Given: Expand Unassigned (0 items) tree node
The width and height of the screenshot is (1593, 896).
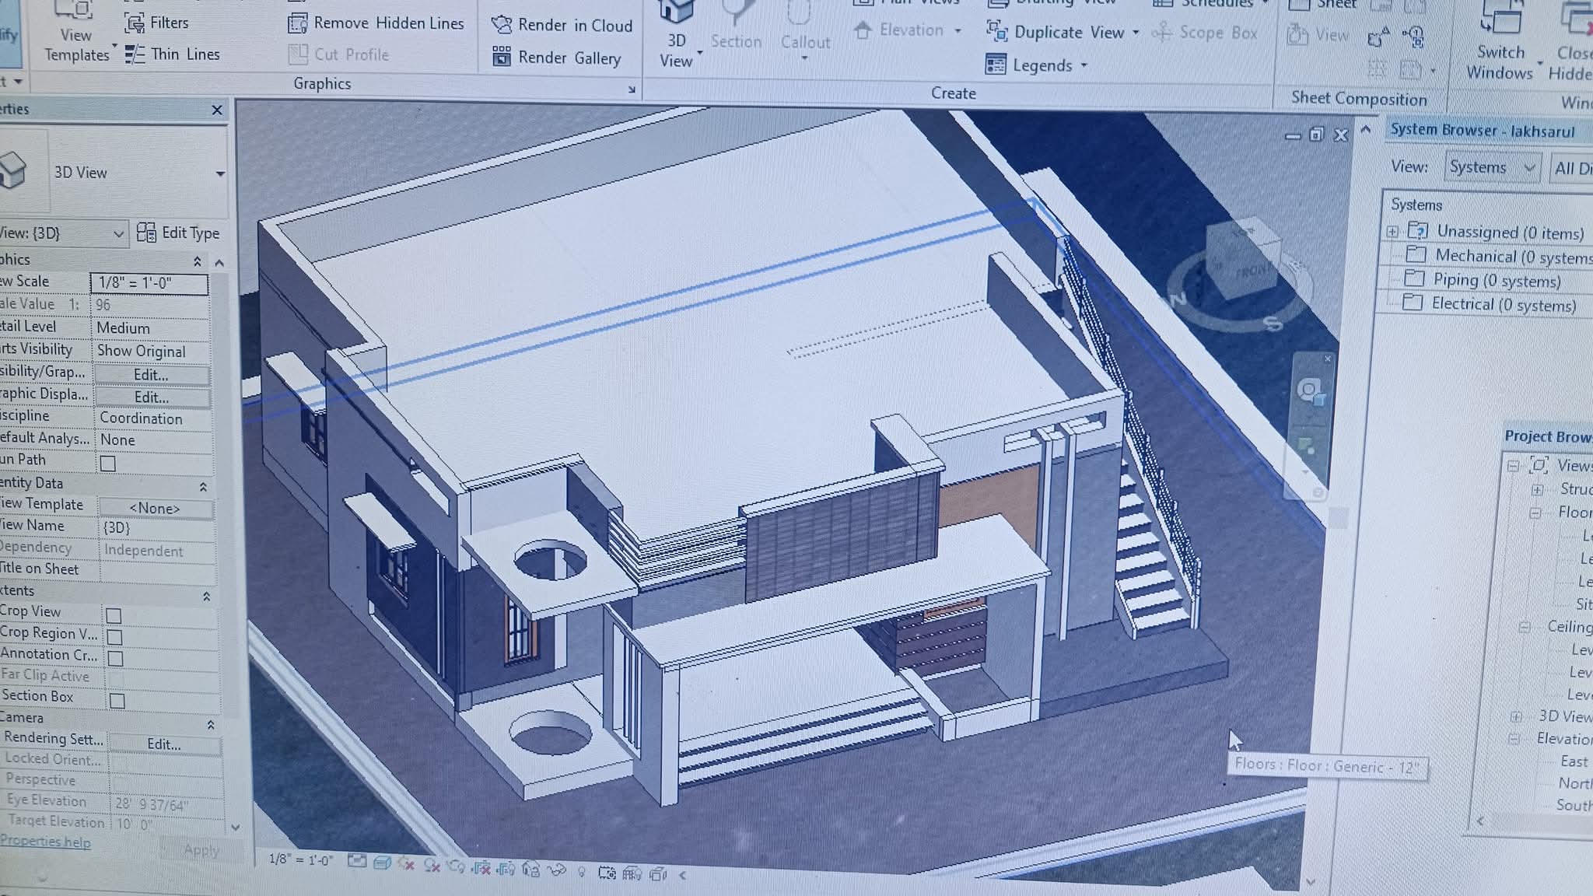Looking at the screenshot, I should point(1392,231).
